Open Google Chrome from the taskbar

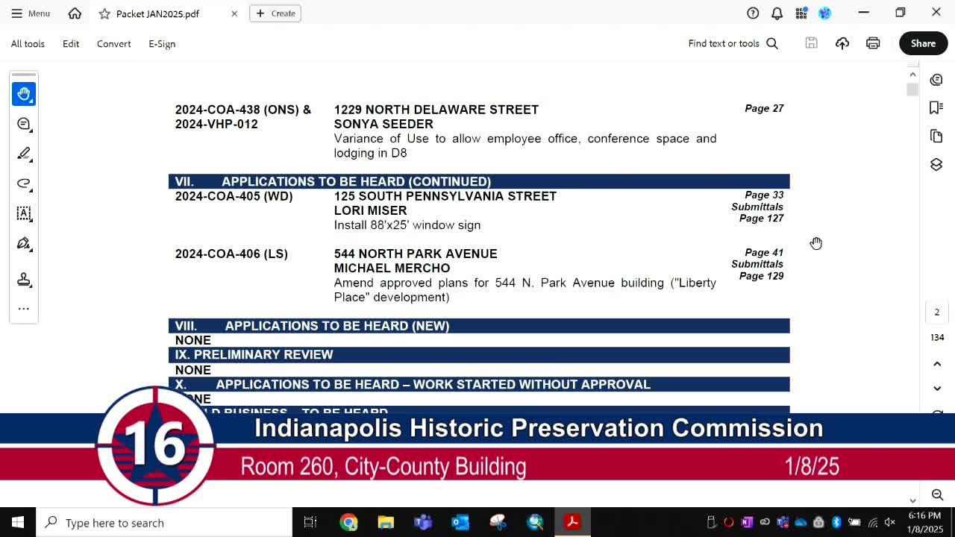click(348, 522)
